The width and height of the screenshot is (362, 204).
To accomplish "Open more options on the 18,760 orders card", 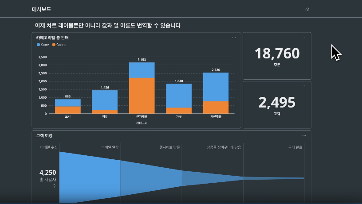I will coord(304,37).
